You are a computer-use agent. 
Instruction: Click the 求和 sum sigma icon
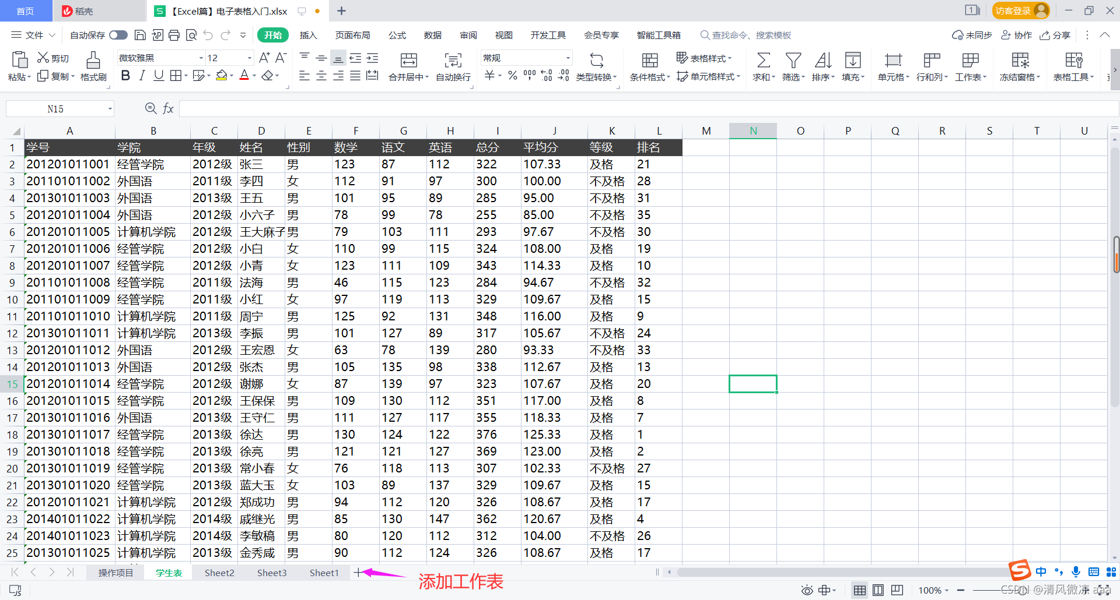[763, 60]
